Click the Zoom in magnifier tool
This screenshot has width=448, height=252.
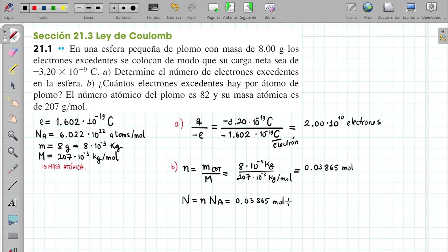click(x=13, y=135)
